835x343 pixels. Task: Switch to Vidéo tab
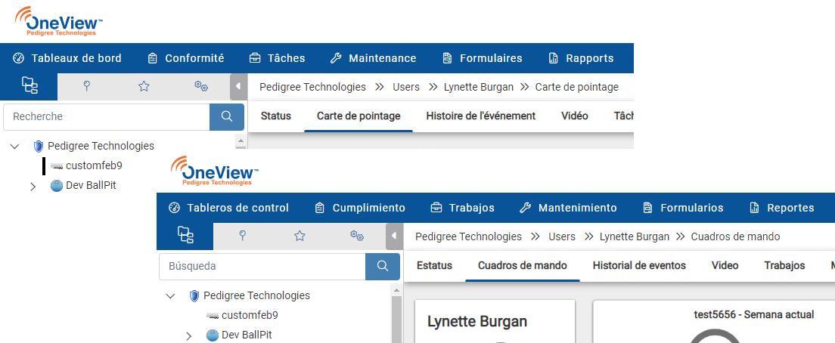click(x=575, y=116)
